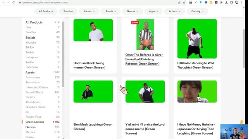Open the Omar The Referee title link
Viewport: 248px width, 139px height.
click(144, 59)
